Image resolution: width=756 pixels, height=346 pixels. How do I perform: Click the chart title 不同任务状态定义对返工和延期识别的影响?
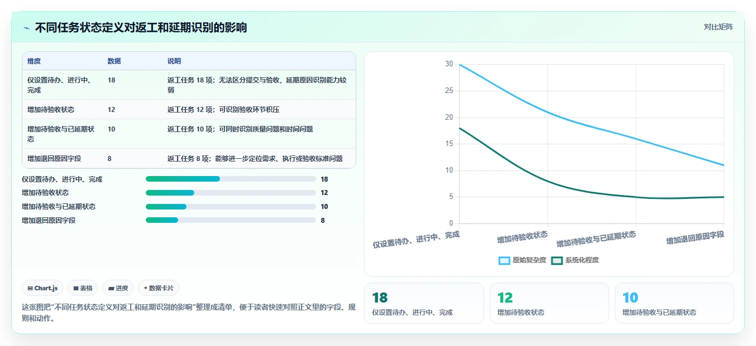(x=141, y=27)
